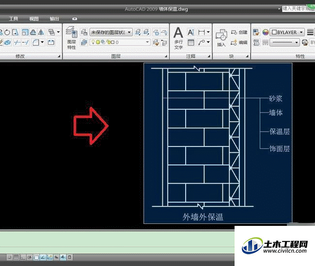This screenshot has width=315, height=266.
Task: Open the linear dimension dropdown arrow
Action: 208,32
